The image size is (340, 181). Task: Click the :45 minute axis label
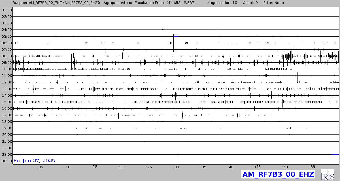[258, 167]
